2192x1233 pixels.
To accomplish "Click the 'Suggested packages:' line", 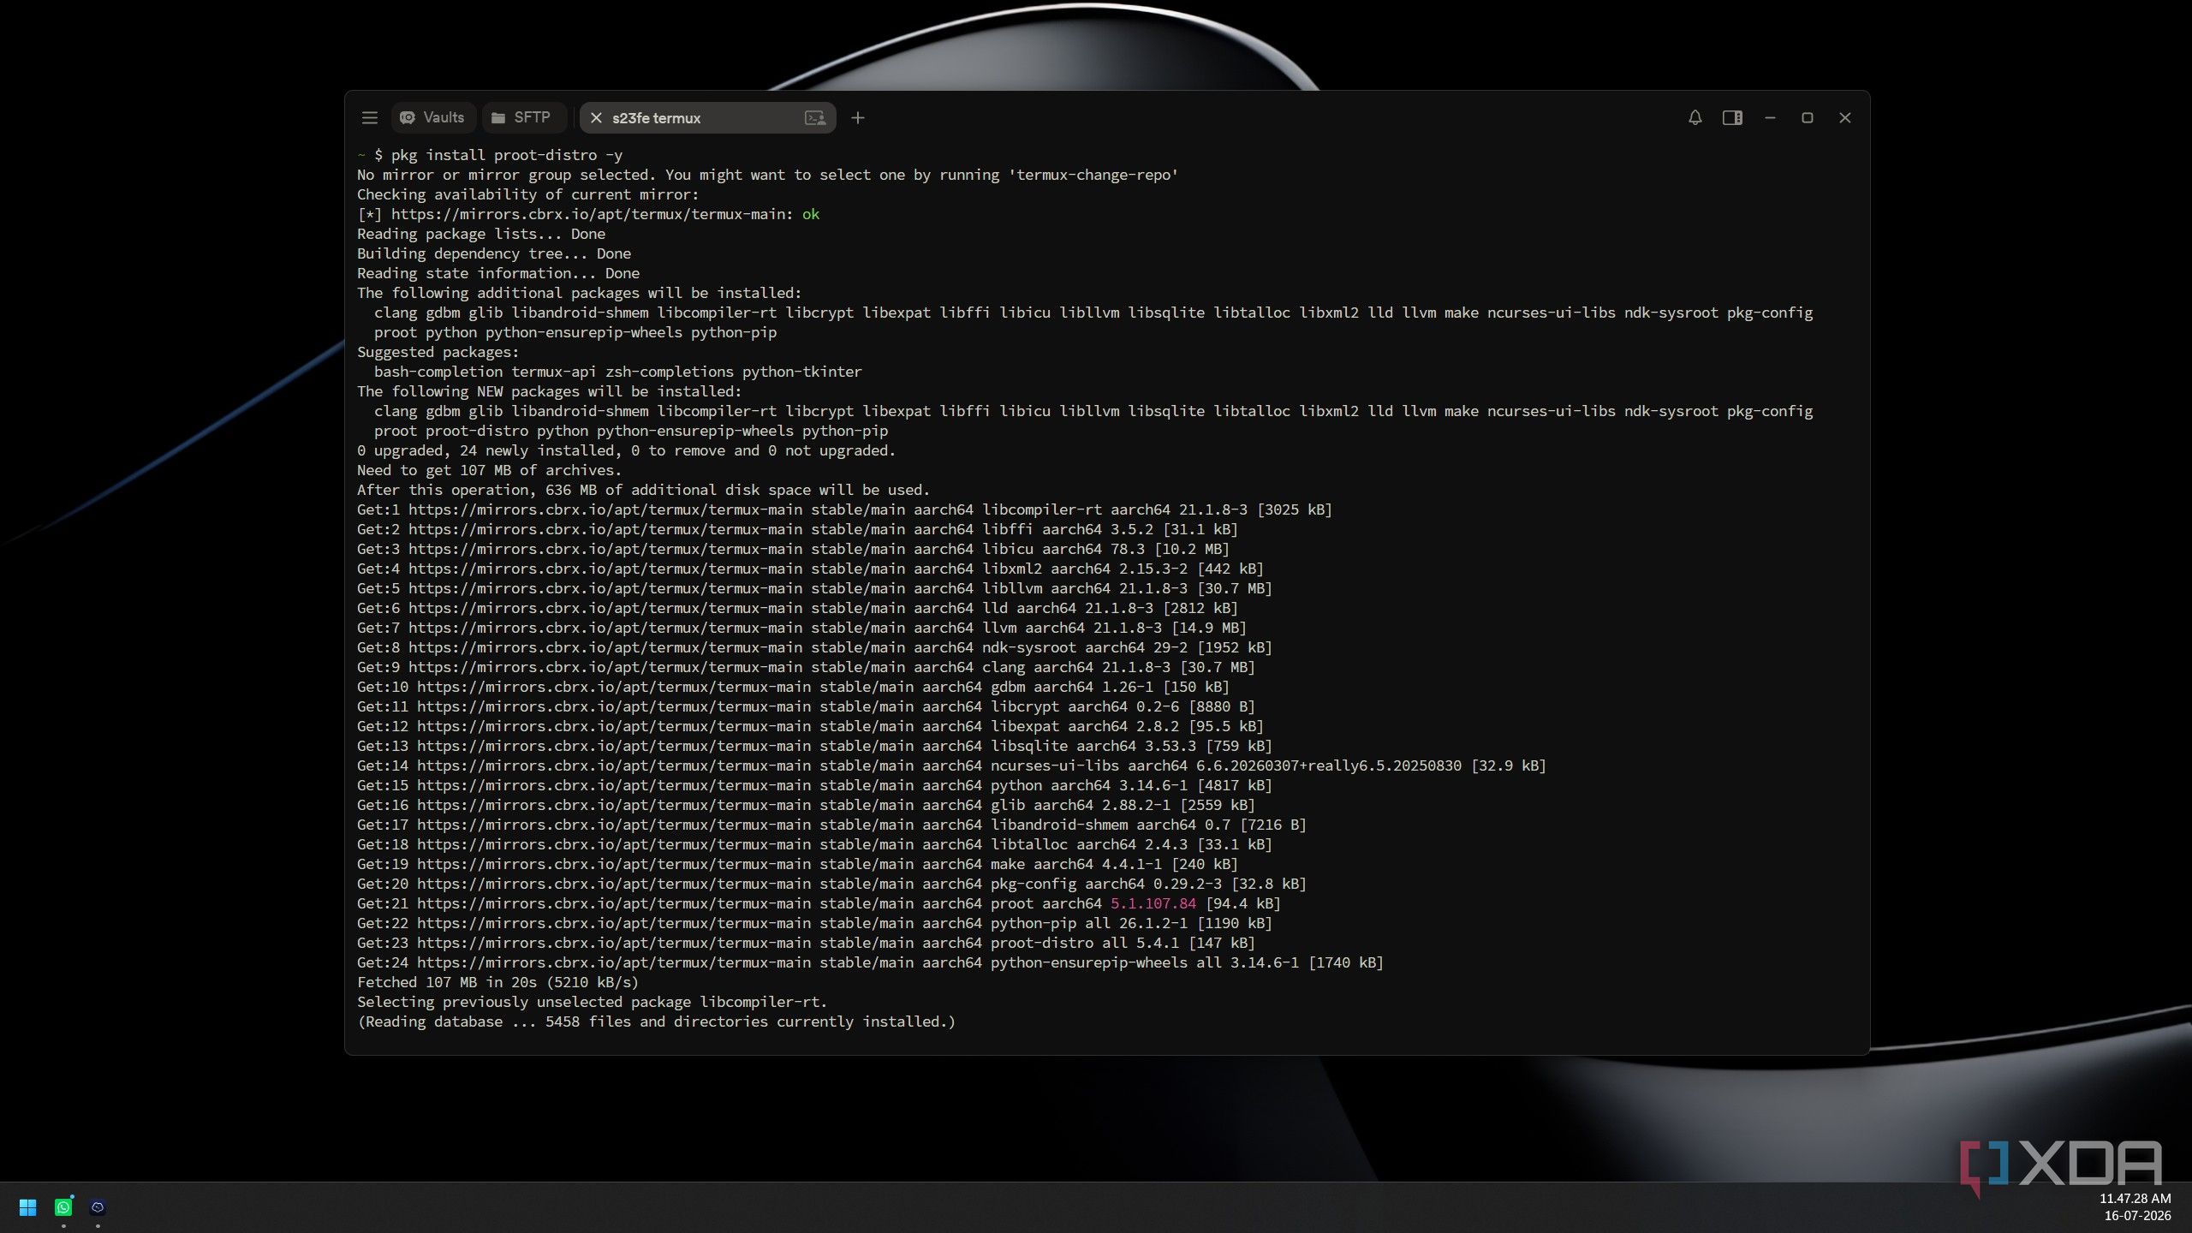I will coord(438,352).
